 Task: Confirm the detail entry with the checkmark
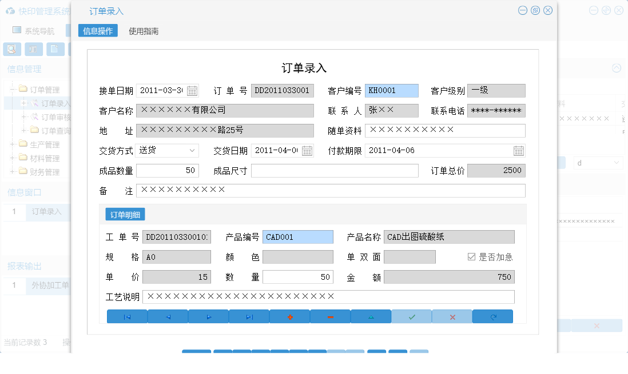click(x=411, y=316)
